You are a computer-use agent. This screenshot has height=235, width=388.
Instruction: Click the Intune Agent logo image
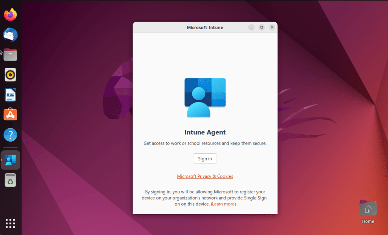pyautogui.click(x=205, y=97)
